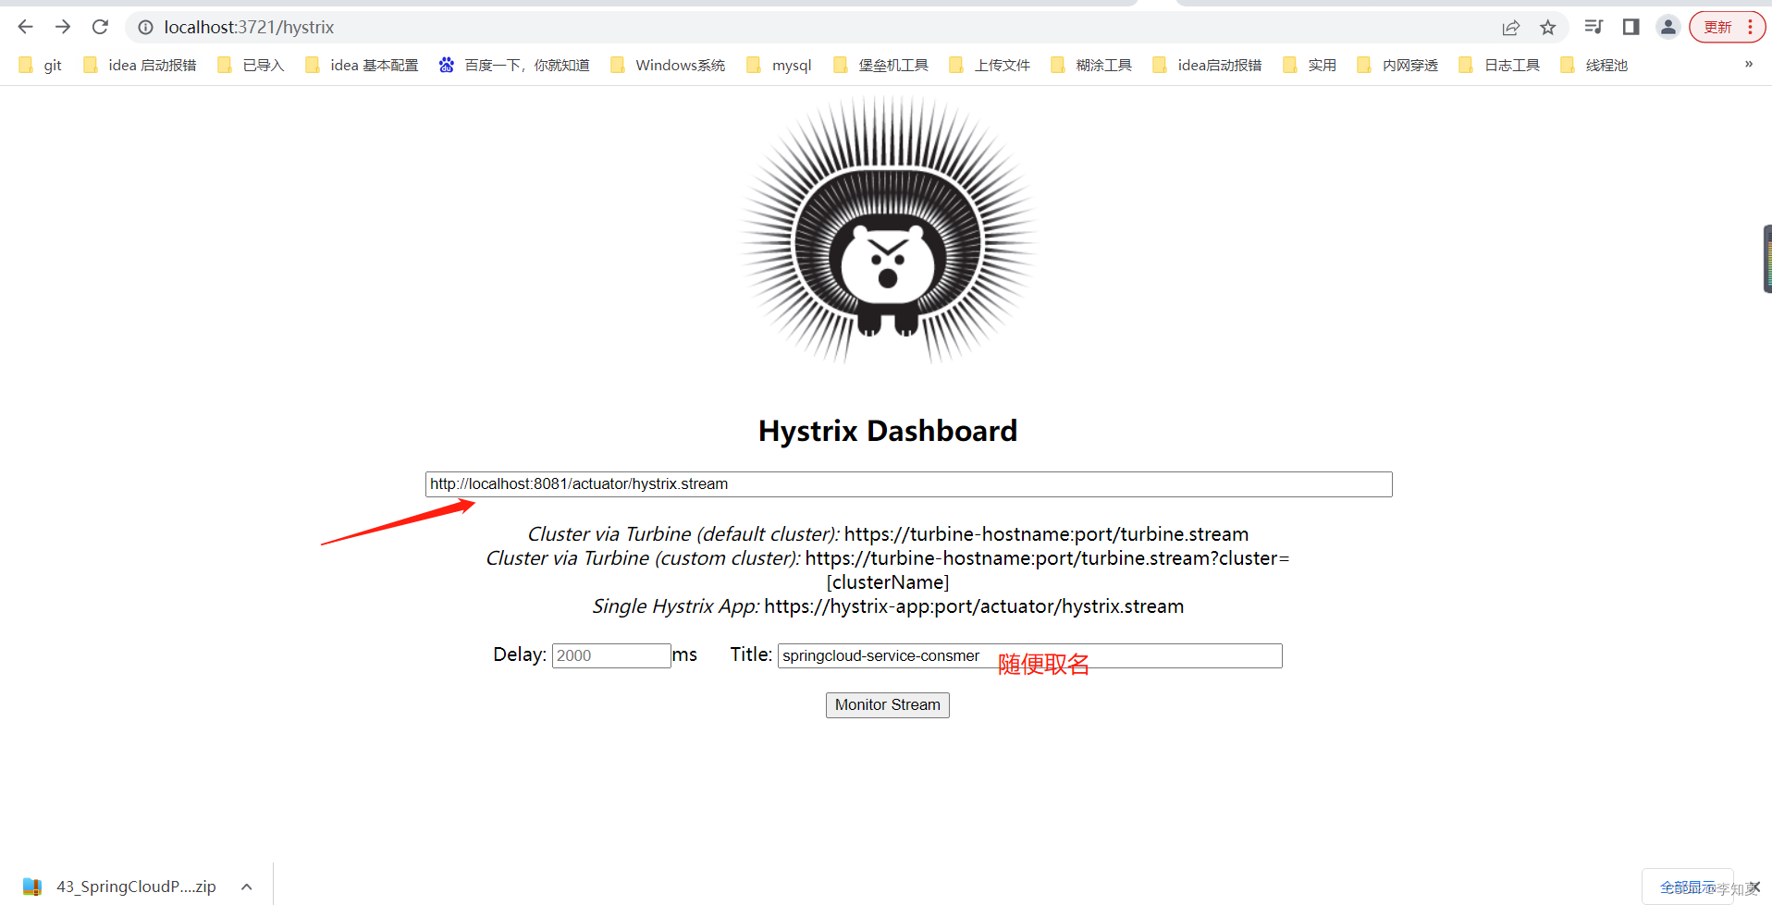1772x905 pixels.
Task: Open the 百度一下，你就知道 bookmark
Action: click(x=514, y=65)
